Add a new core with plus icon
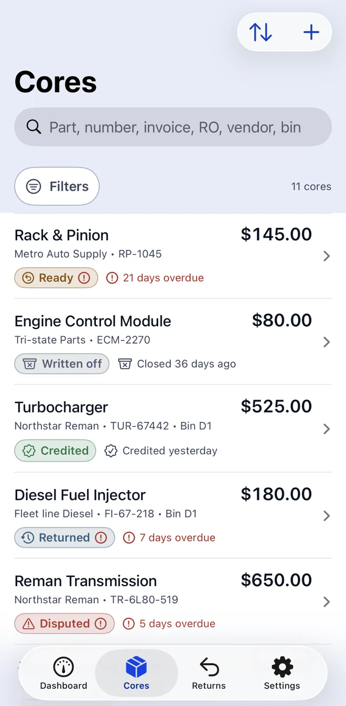The width and height of the screenshot is (346, 706). click(311, 32)
